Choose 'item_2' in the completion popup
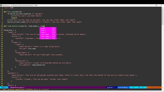Screen dimensions: 164x92 coord(48,32)
